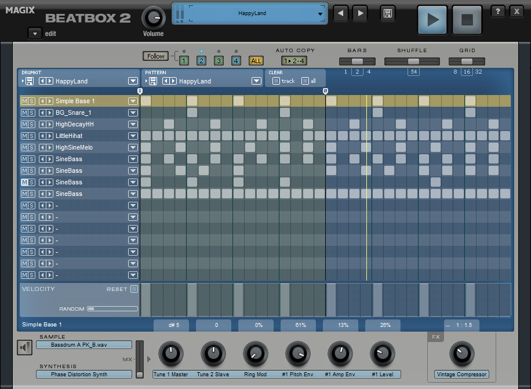Go to previous preset with left arrow
The width and height of the screenshot is (531, 389).
coord(341,13)
